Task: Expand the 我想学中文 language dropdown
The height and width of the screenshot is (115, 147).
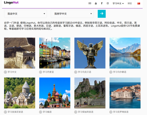Action: [72, 14]
